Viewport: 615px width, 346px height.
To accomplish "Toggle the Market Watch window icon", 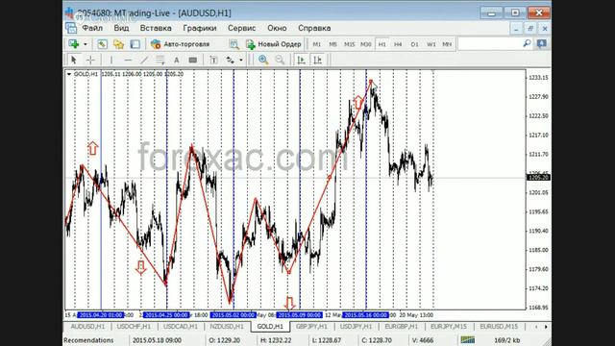I will tap(102, 44).
